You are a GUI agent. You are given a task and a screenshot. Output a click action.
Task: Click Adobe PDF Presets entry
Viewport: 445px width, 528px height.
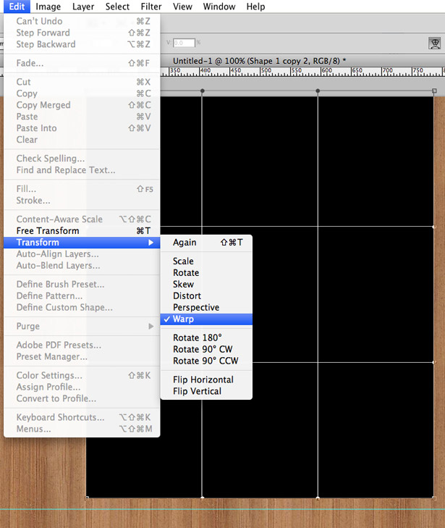[x=82, y=345]
